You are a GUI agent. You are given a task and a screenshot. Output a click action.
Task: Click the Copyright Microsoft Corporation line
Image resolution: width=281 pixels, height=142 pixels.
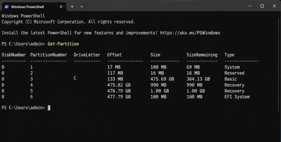68,22
